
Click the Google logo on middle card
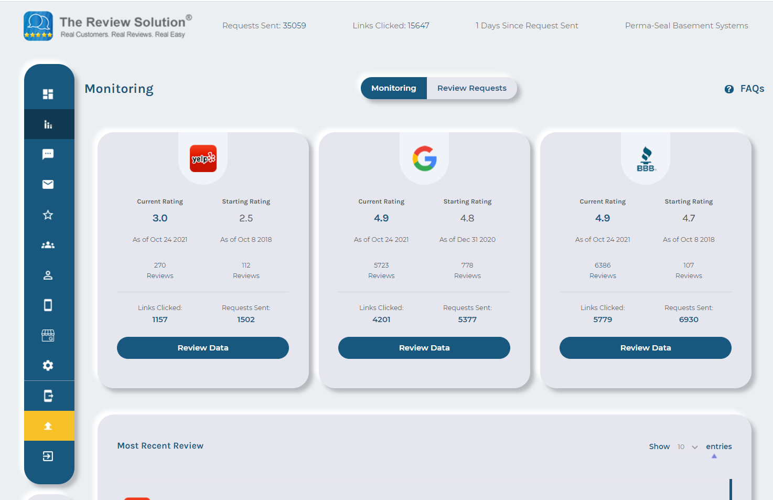click(x=424, y=158)
